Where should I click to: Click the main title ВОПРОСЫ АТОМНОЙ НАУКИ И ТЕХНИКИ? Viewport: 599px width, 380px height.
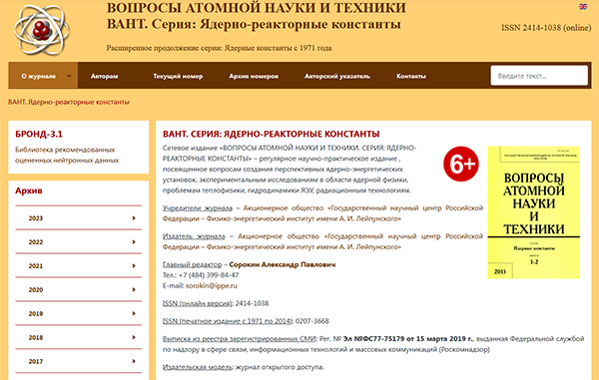click(x=256, y=8)
